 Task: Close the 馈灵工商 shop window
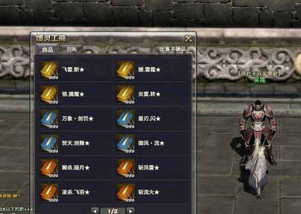pos(188,39)
